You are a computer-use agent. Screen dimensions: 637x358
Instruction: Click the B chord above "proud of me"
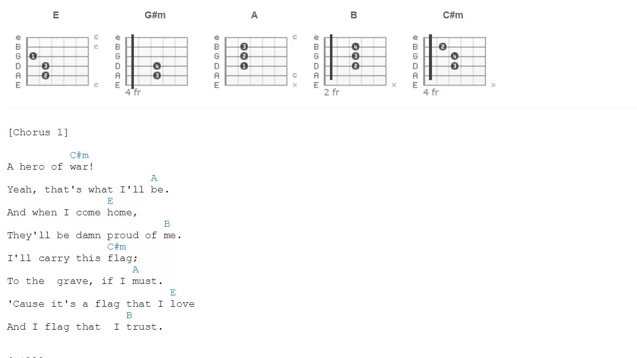click(x=167, y=224)
